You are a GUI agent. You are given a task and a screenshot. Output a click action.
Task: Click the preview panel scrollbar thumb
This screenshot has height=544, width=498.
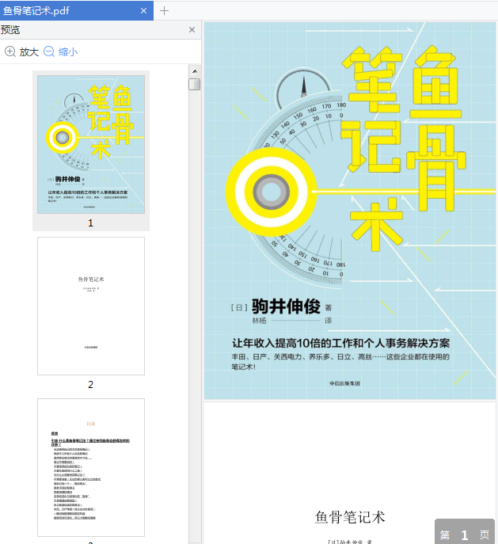[195, 84]
